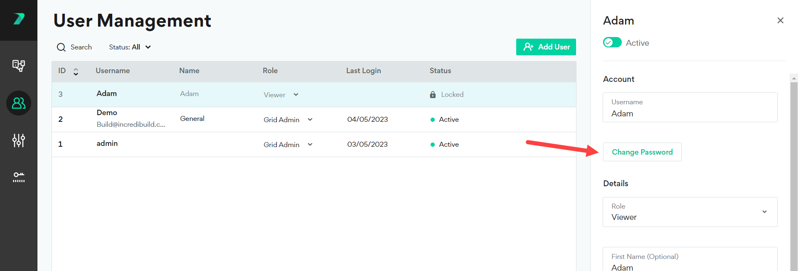Click the lock icon in Adam's row

[433, 95]
